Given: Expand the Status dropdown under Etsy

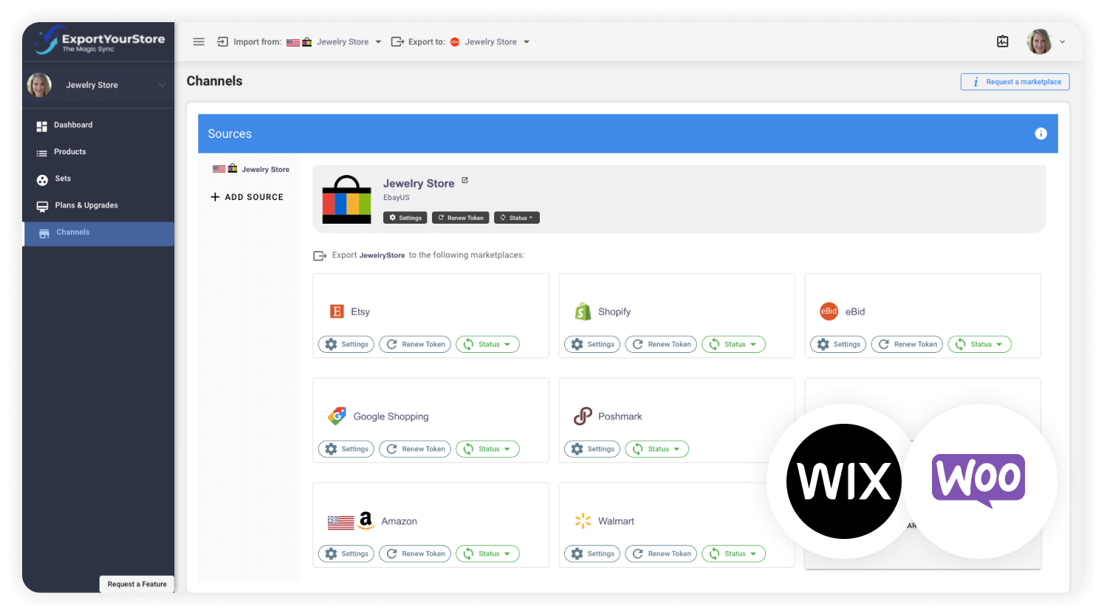Looking at the screenshot, I should [x=487, y=344].
